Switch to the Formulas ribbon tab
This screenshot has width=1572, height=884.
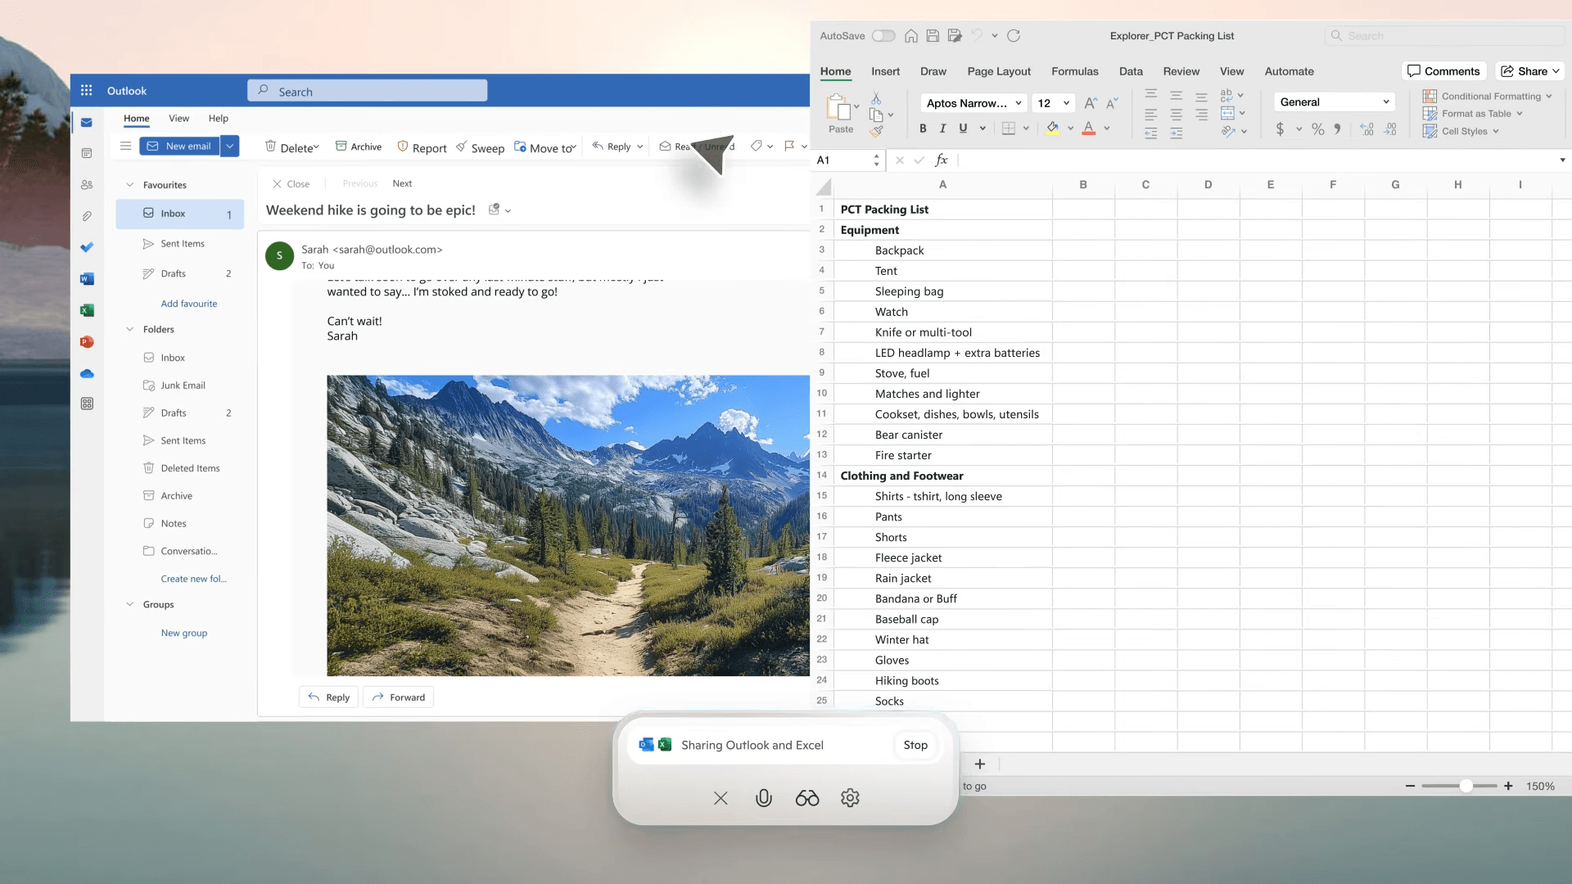[1075, 71]
